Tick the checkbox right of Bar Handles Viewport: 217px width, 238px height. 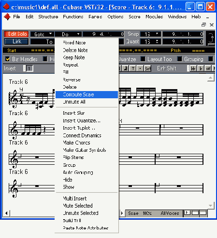coord(45,59)
